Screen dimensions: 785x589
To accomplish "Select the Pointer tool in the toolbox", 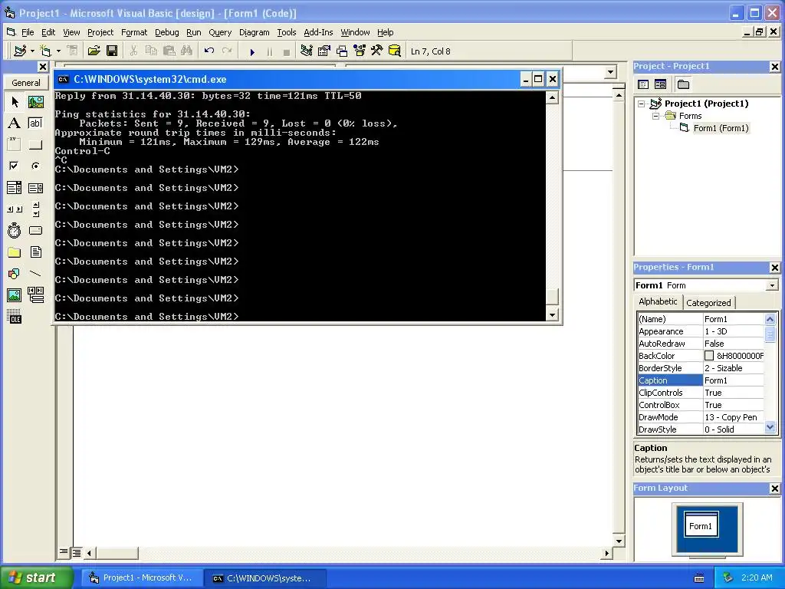I will [15, 102].
